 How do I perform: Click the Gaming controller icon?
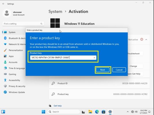(5, 74)
